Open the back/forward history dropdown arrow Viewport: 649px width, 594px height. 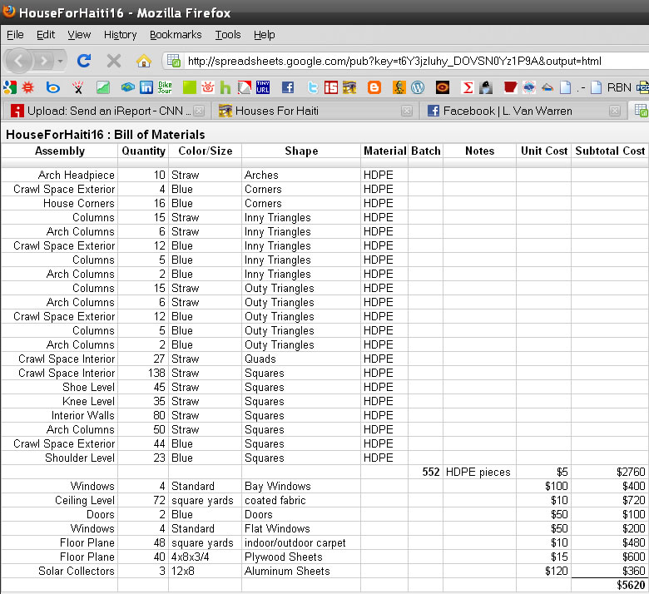coord(61,62)
